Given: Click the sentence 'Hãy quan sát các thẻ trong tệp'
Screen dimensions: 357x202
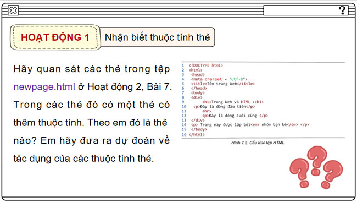Looking at the screenshot, I should (x=92, y=69).
